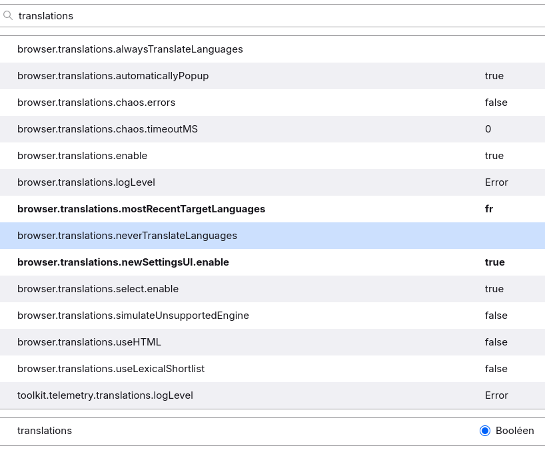Select the Booléen radio button

[485, 431]
